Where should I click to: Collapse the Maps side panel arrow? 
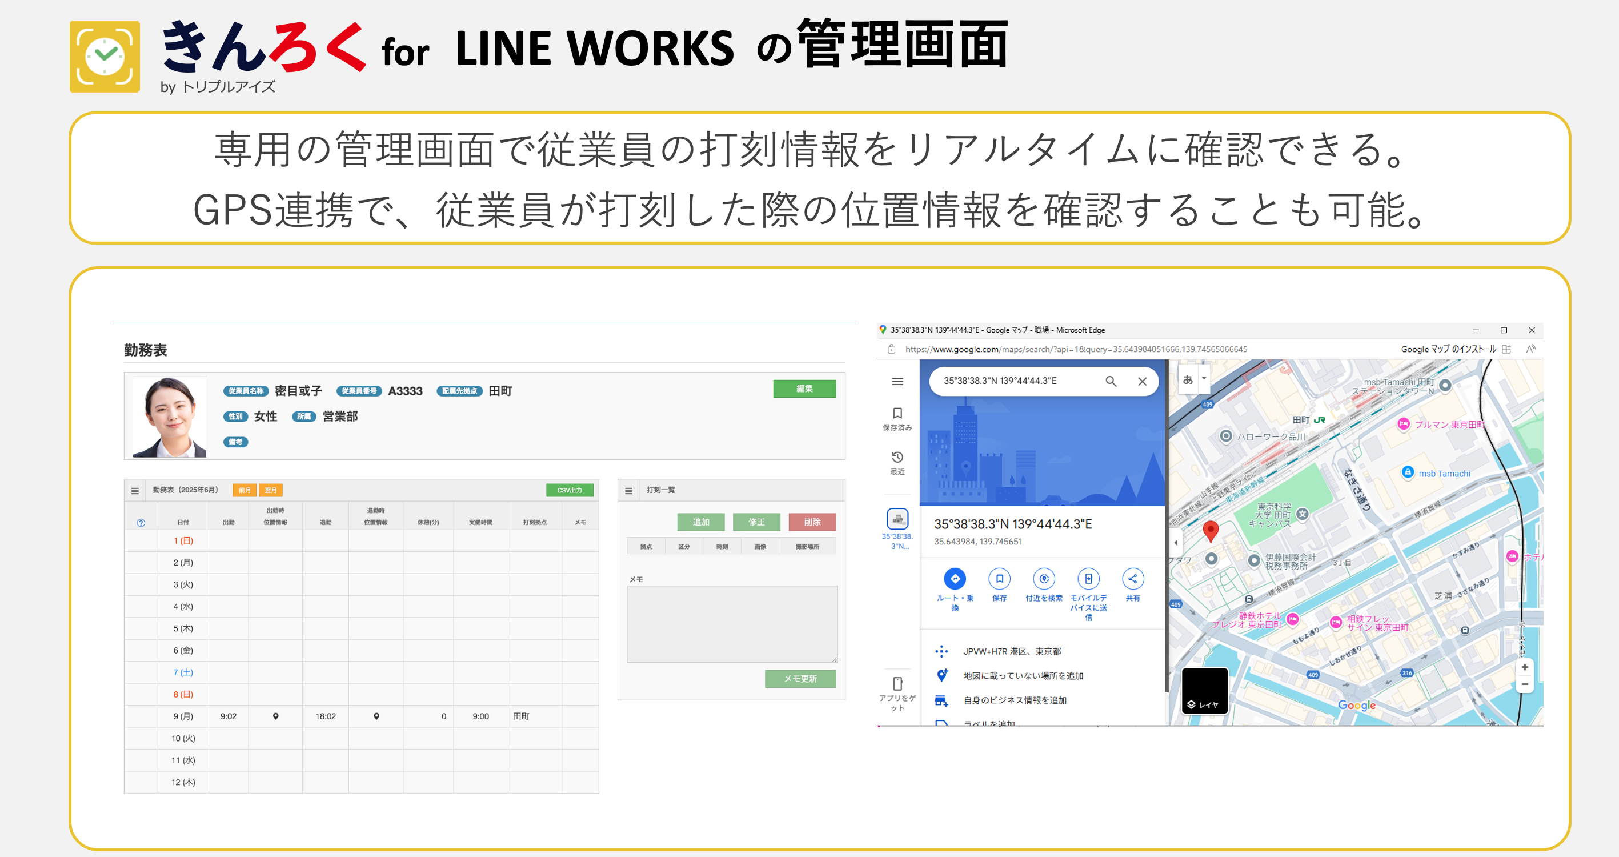coord(1175,542)
